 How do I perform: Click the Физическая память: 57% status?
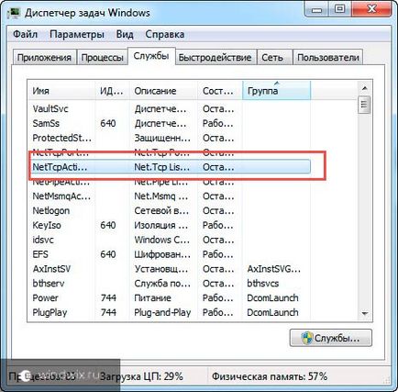click(x=270, y=376)
